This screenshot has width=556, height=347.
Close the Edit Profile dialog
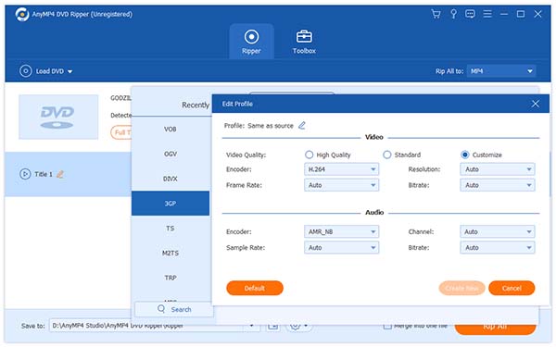click(535, 104)
